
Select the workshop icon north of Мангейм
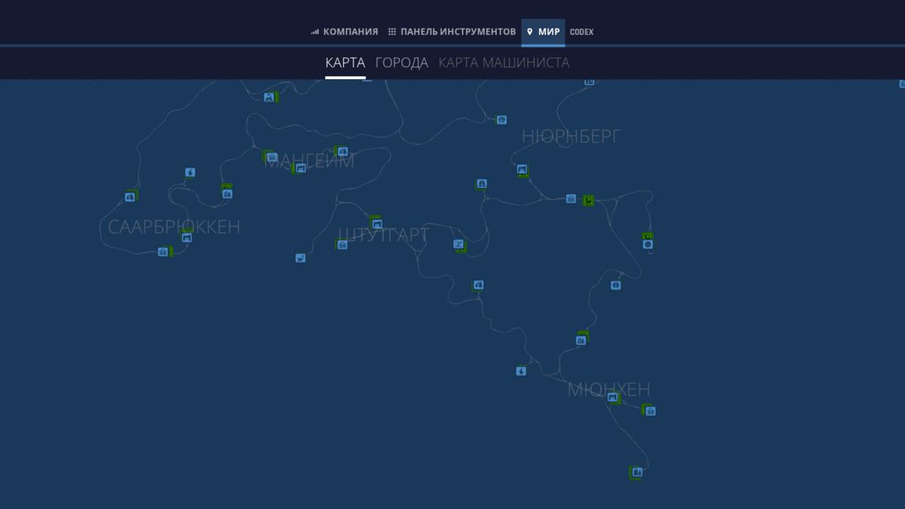point(268,97)
